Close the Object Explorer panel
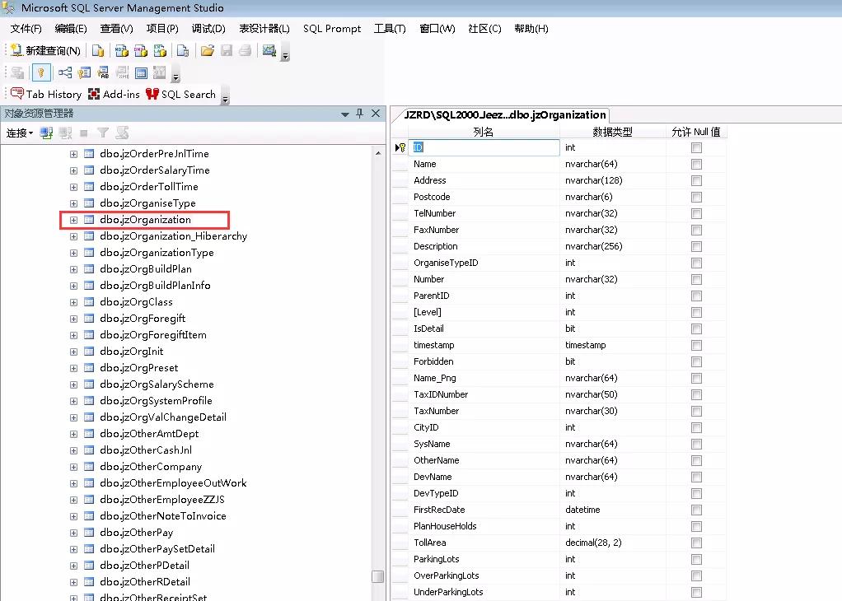842x601 pixels. pos(376,114)
